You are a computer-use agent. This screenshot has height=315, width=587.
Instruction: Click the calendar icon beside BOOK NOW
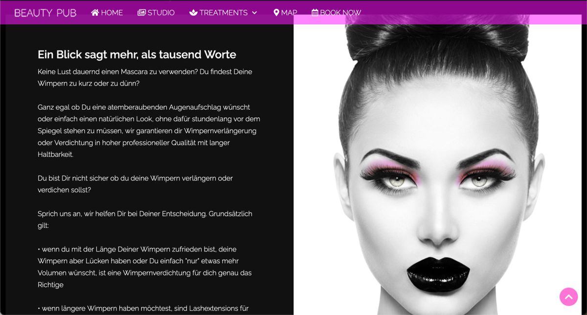click(x=315, y=13)
